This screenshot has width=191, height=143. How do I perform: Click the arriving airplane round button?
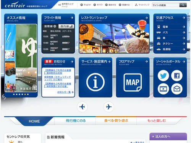[x=108, y=107]
